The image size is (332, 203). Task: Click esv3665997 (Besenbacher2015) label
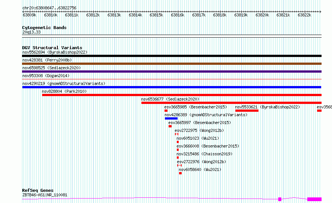[x=200, y=123]
